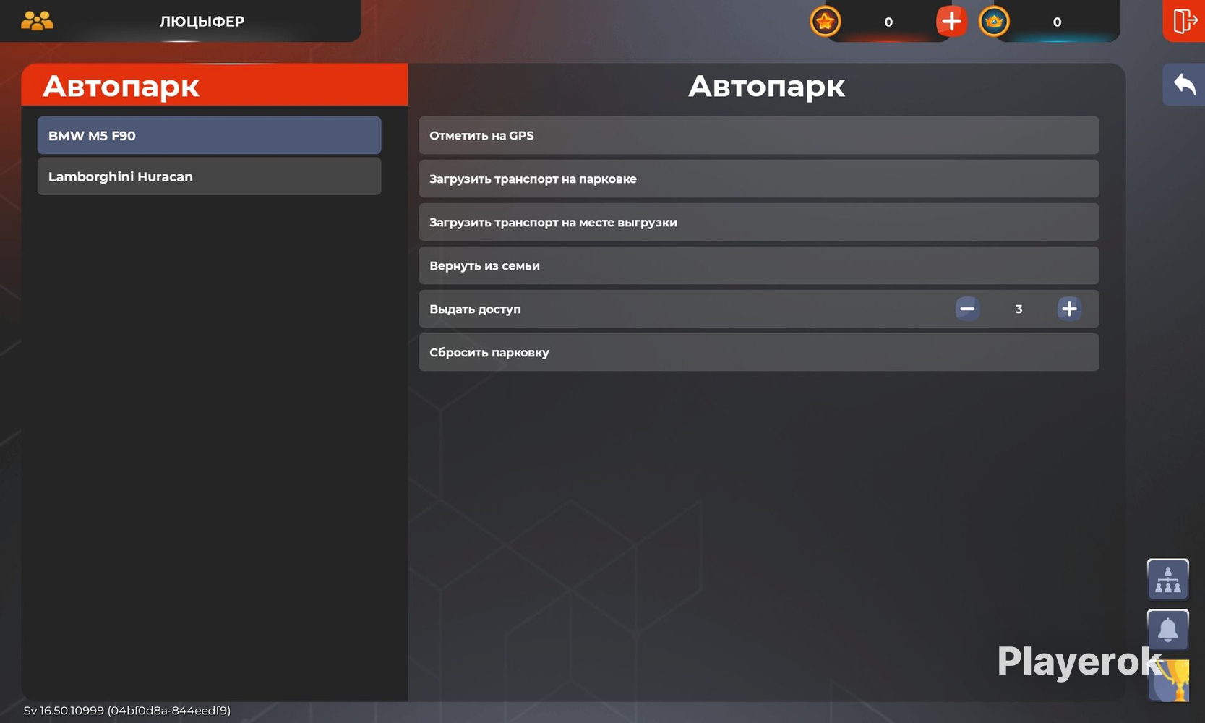Click Отметить на GPS
Screen dimensions: 1205x723
[758, 135]
